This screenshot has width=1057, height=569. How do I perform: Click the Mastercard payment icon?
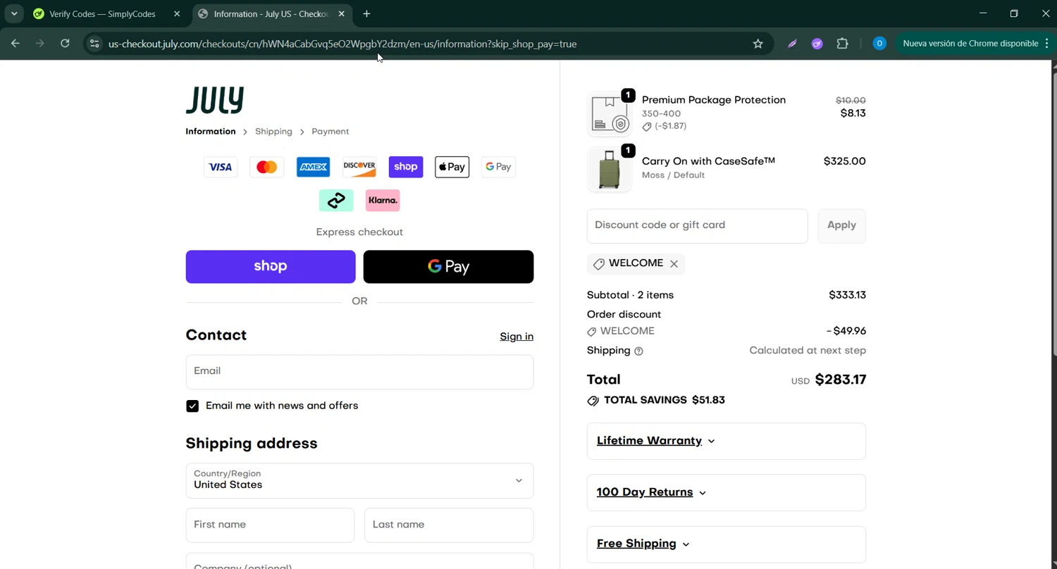tap(267, 167)
